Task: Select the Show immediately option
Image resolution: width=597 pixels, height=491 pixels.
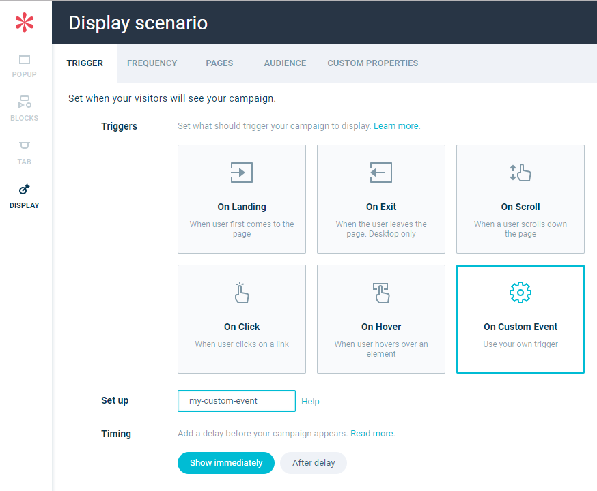Action: click(x=226, y=463)
